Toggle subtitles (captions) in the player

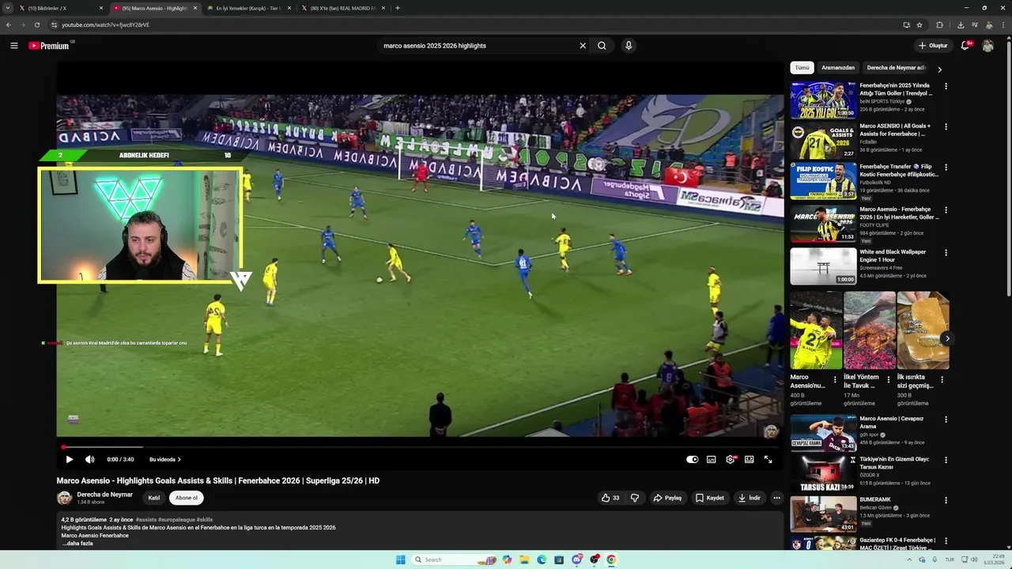(712, 459)
